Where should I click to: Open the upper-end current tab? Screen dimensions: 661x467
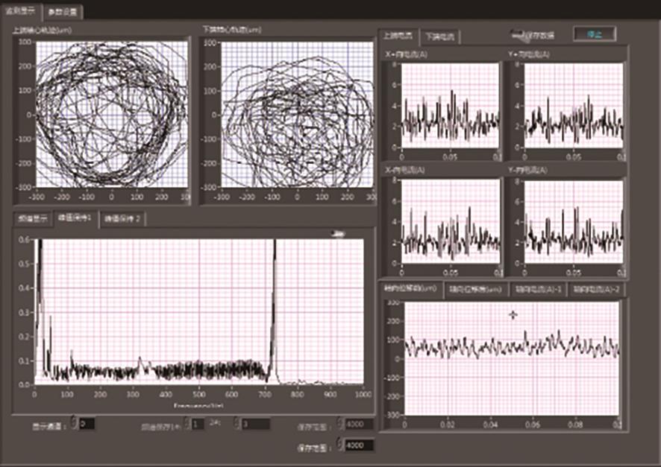coord(399,36)
